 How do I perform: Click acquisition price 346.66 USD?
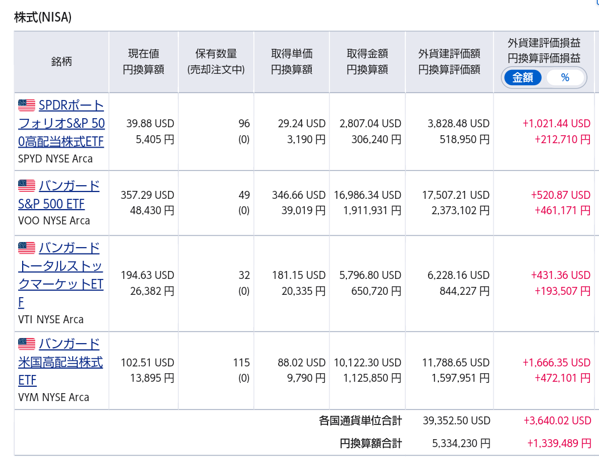click(x=299, y=195)
